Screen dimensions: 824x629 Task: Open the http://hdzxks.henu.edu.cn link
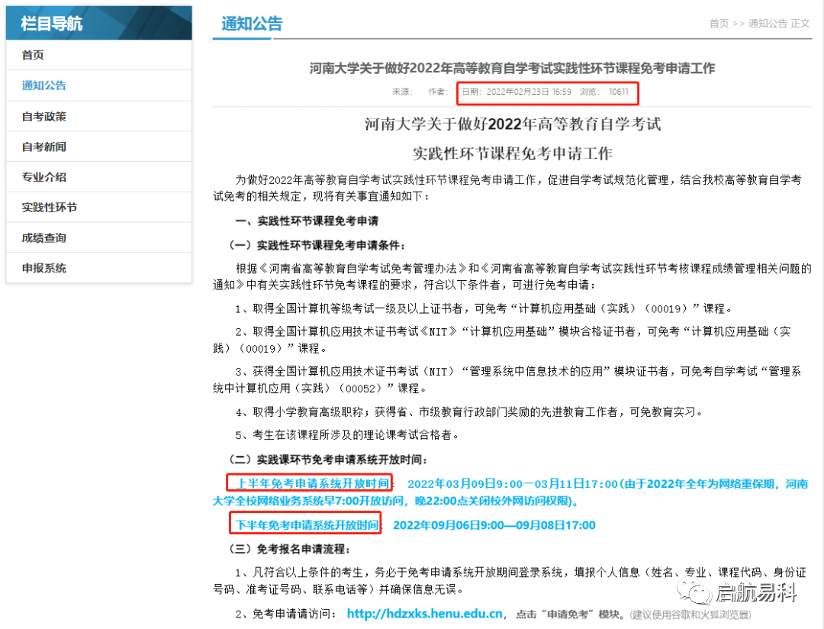click(425, 614)
